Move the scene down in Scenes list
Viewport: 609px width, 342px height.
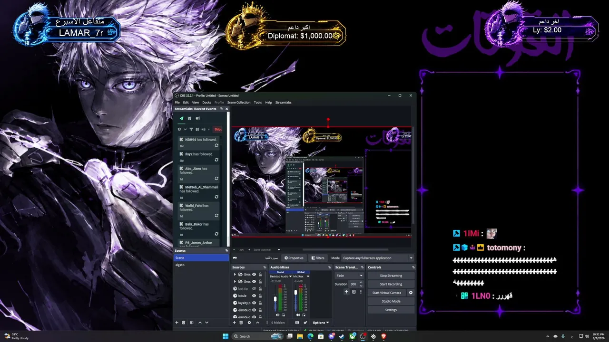pos(207,323)
